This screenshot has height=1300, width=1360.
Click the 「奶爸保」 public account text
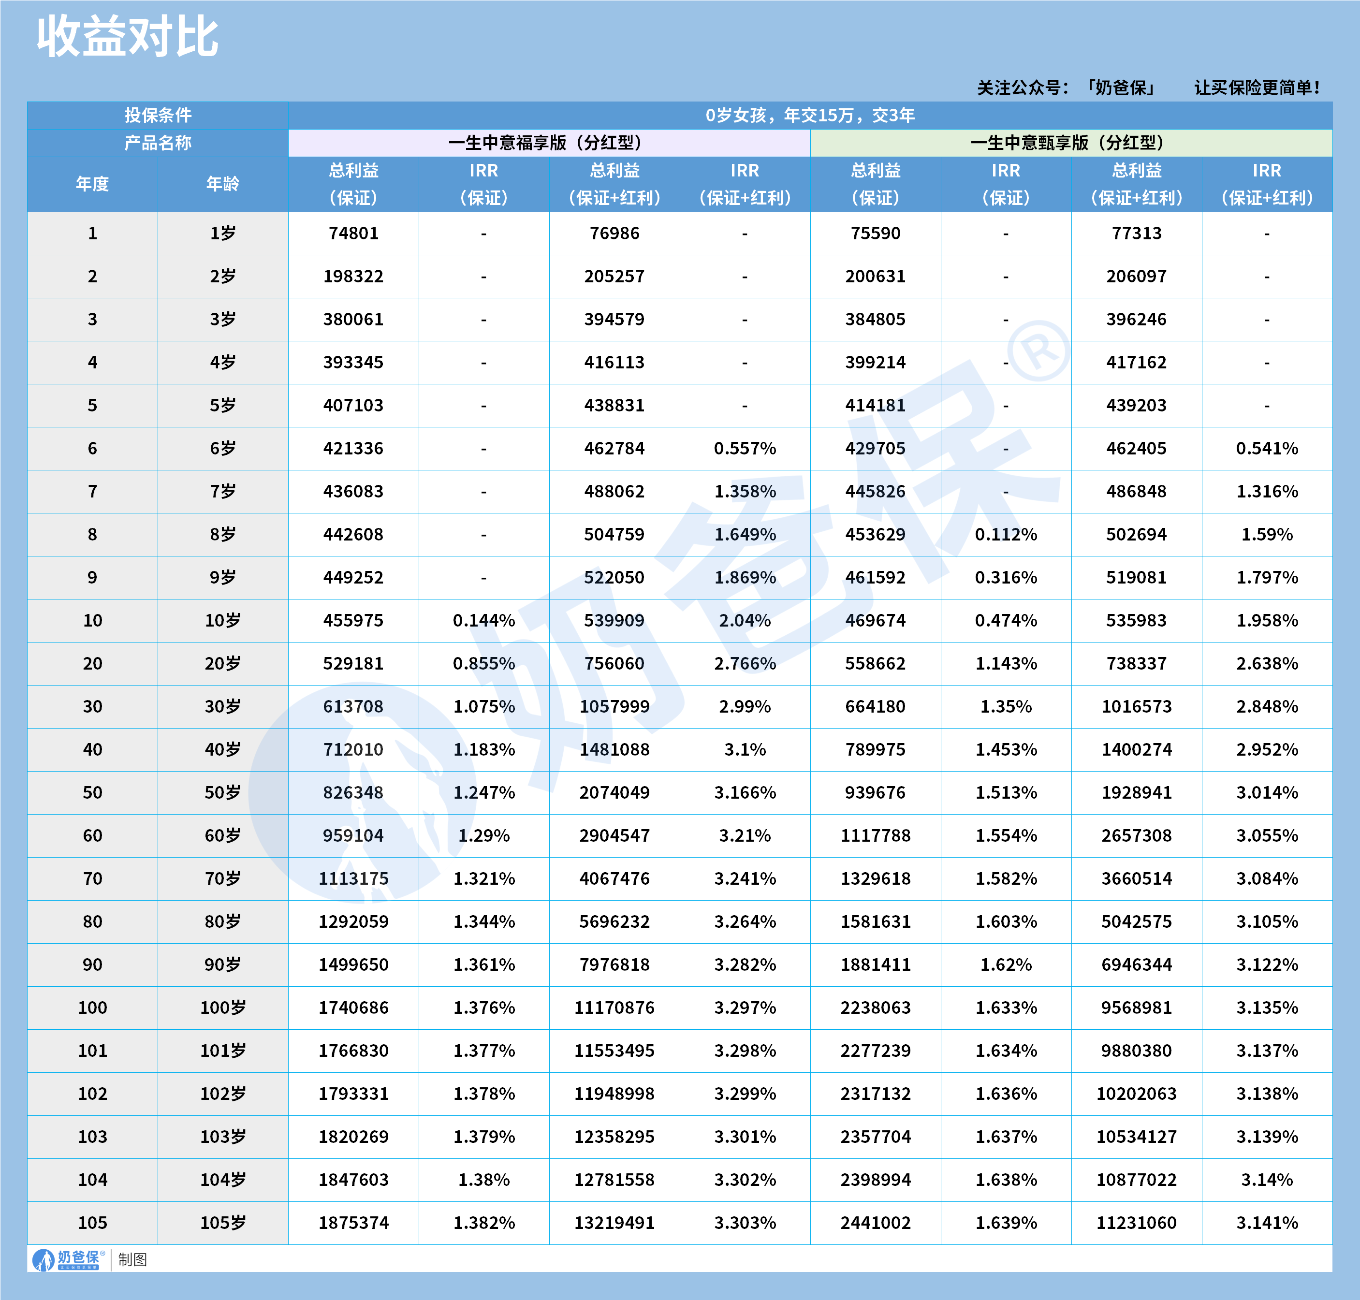pyautogui.click(x=1120, y=88)
